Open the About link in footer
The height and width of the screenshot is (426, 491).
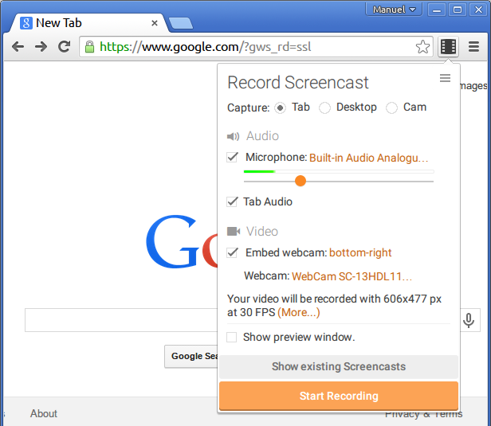pyautogui.click(x=44, y=413)
